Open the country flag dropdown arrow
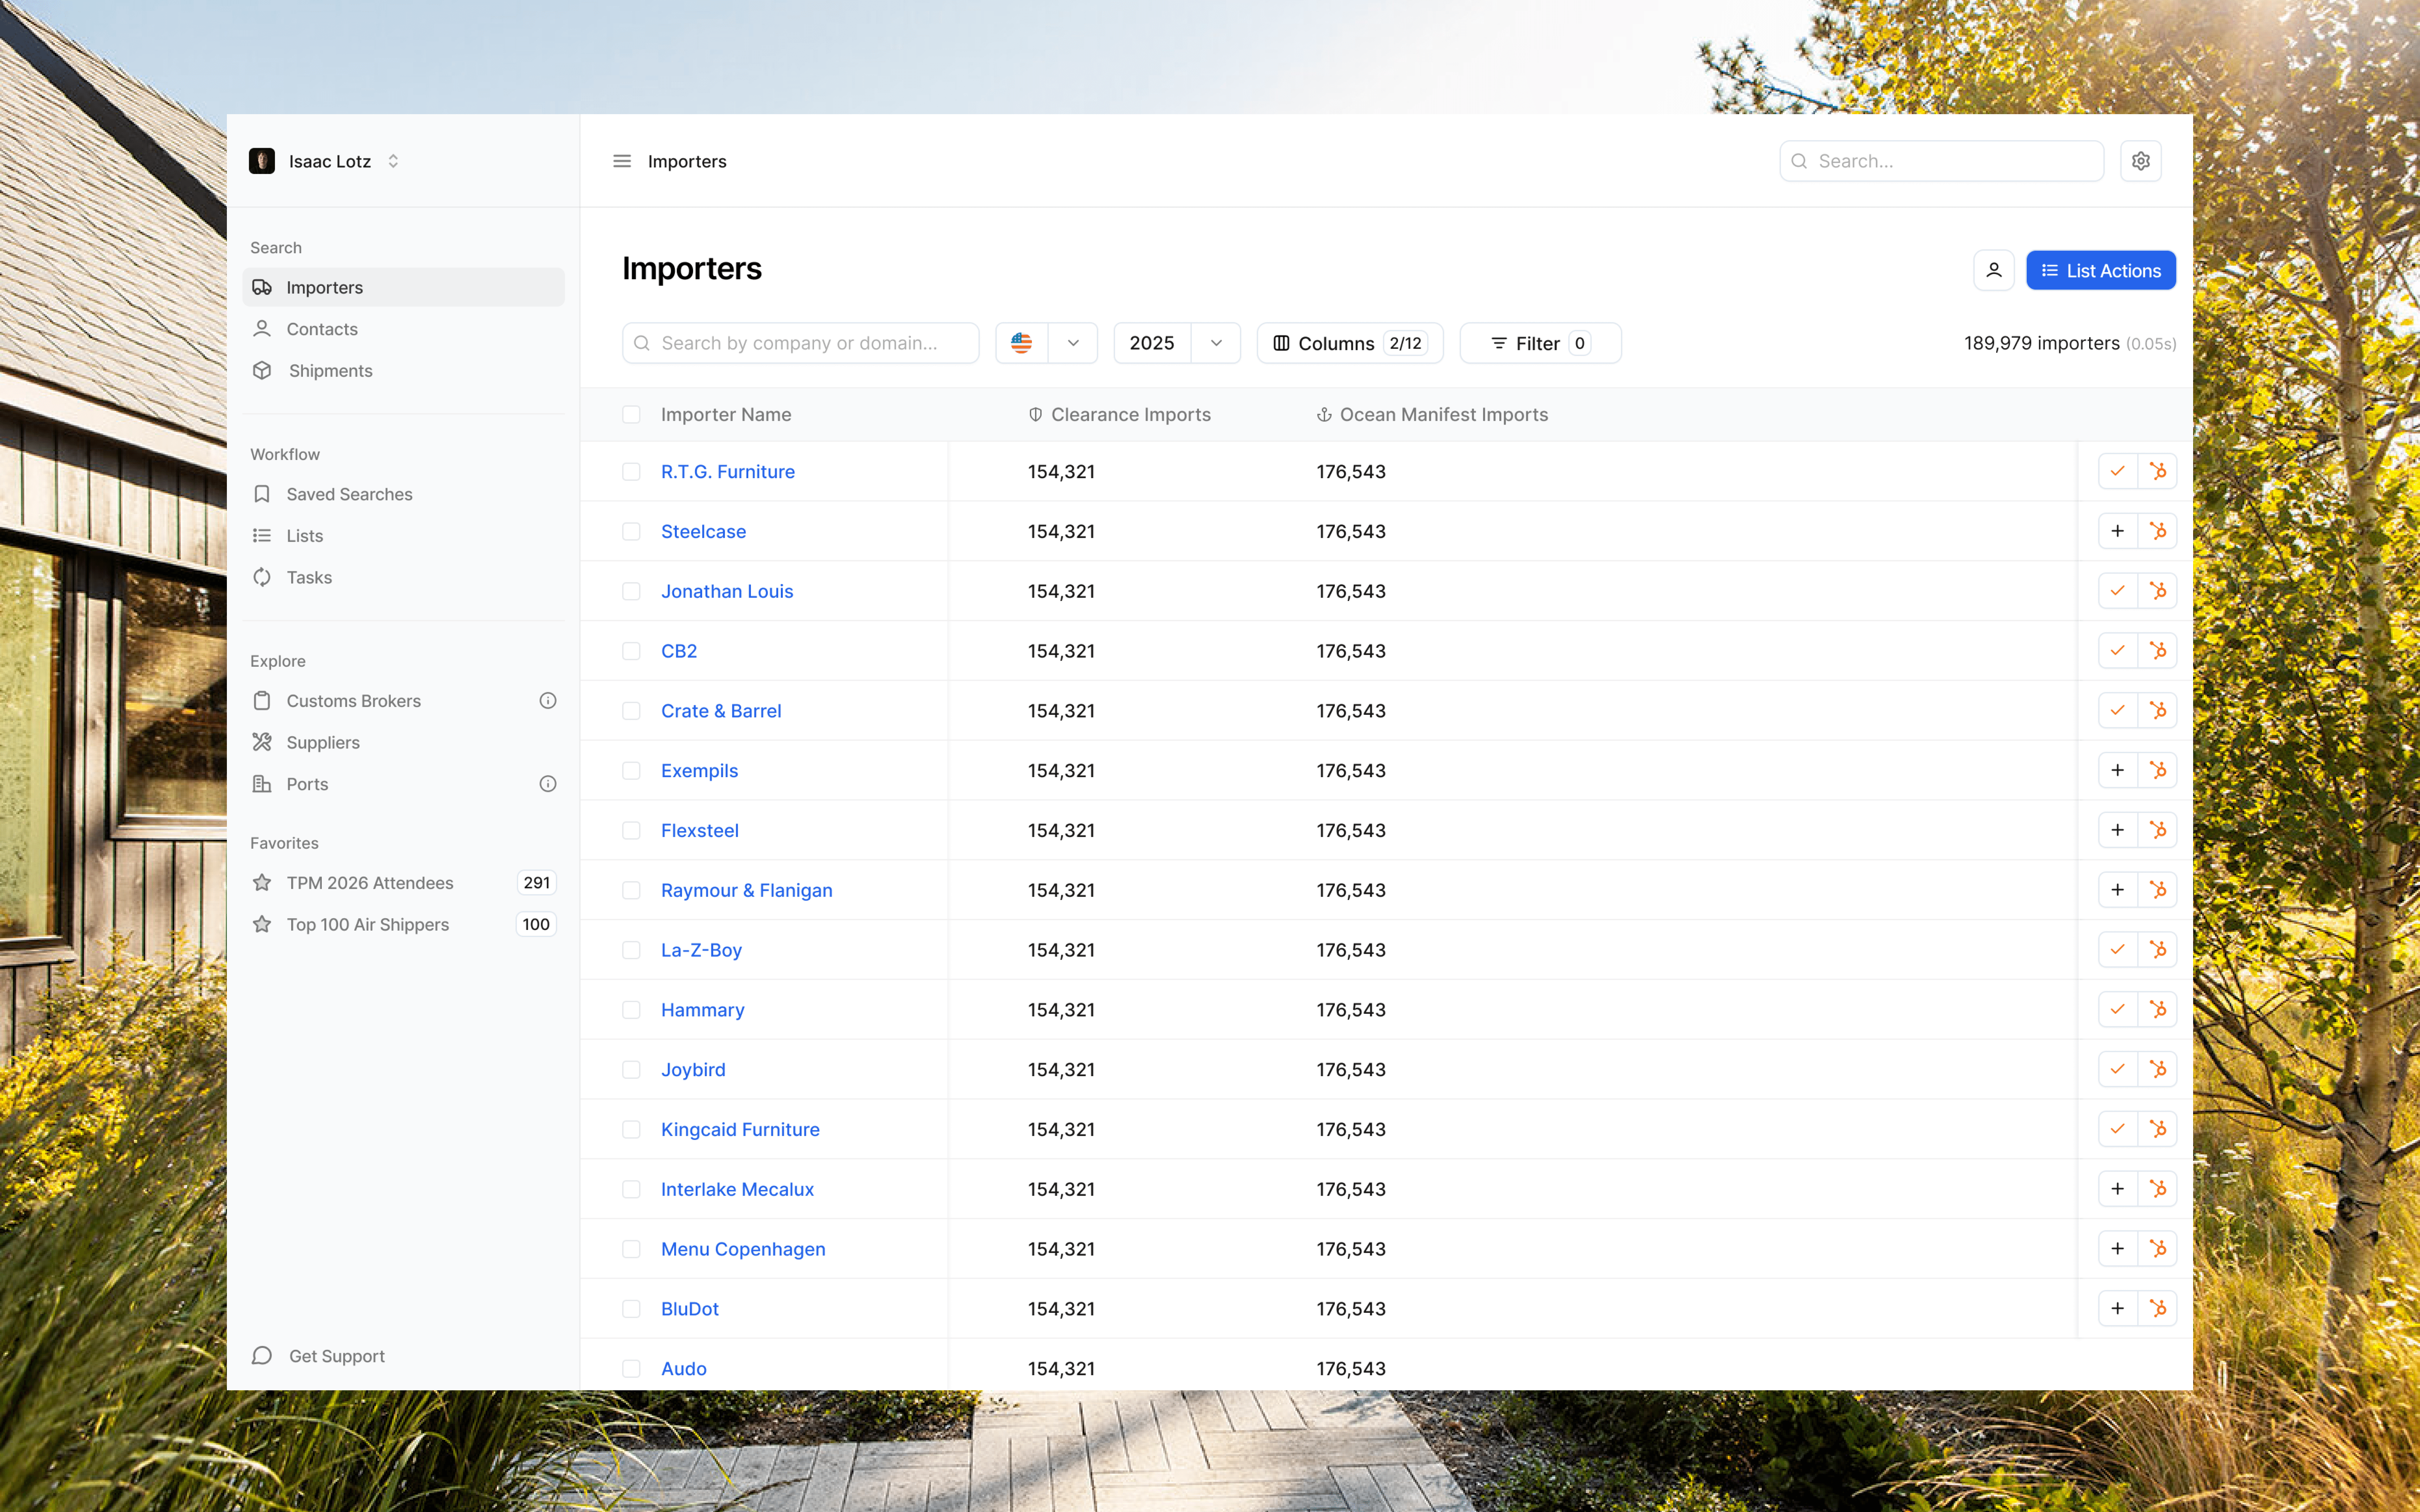 coord(1073,343)
